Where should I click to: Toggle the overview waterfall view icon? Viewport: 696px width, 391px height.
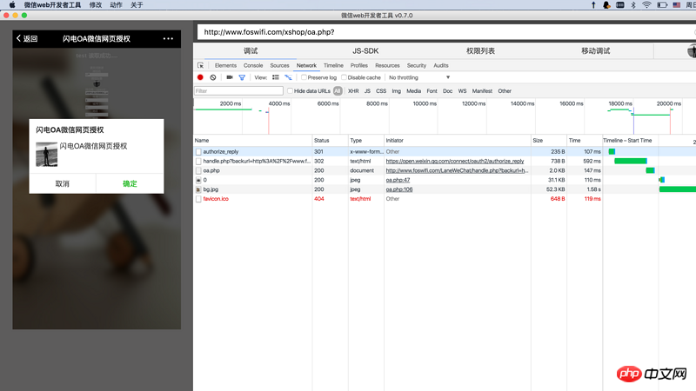pos(288,77)
